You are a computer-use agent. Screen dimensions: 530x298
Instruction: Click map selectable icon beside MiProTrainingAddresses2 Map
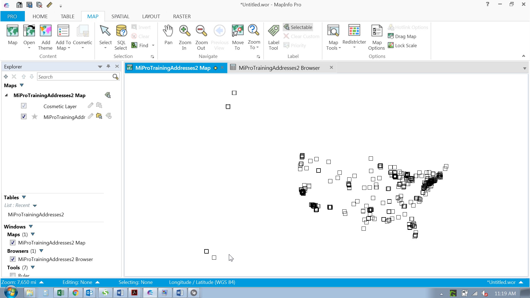pos(108,95)
